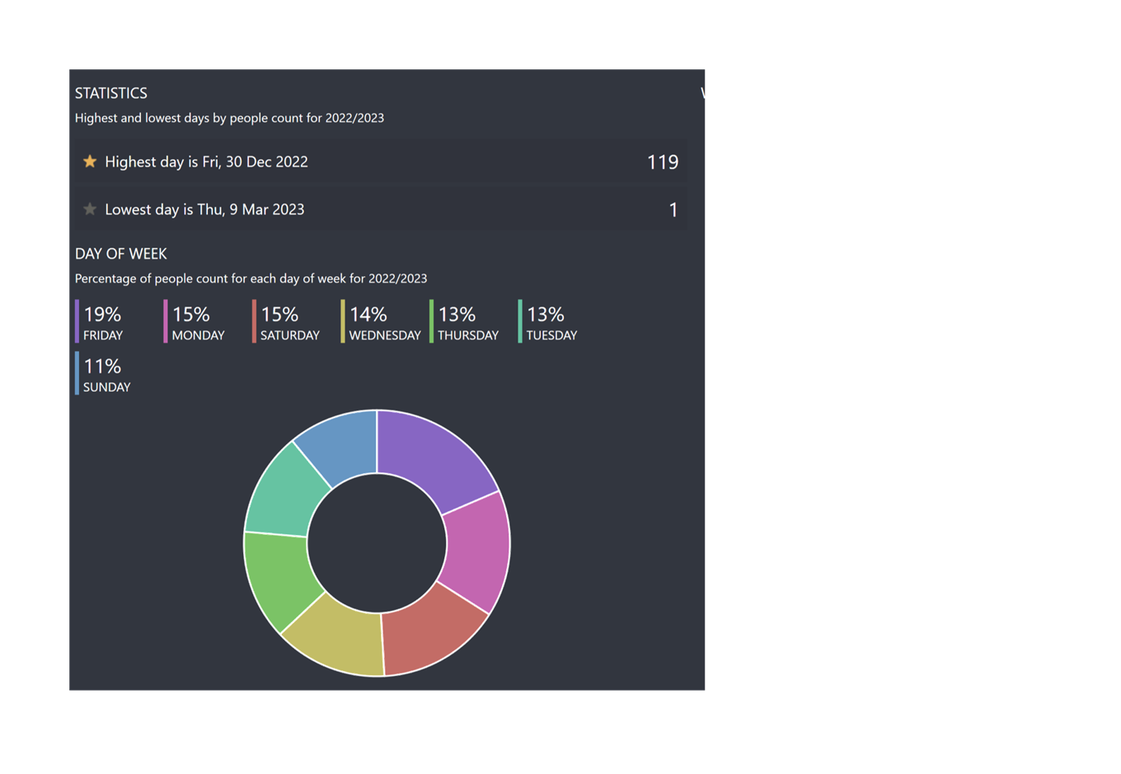Click the DAY OF WEEK section heading

121,254
